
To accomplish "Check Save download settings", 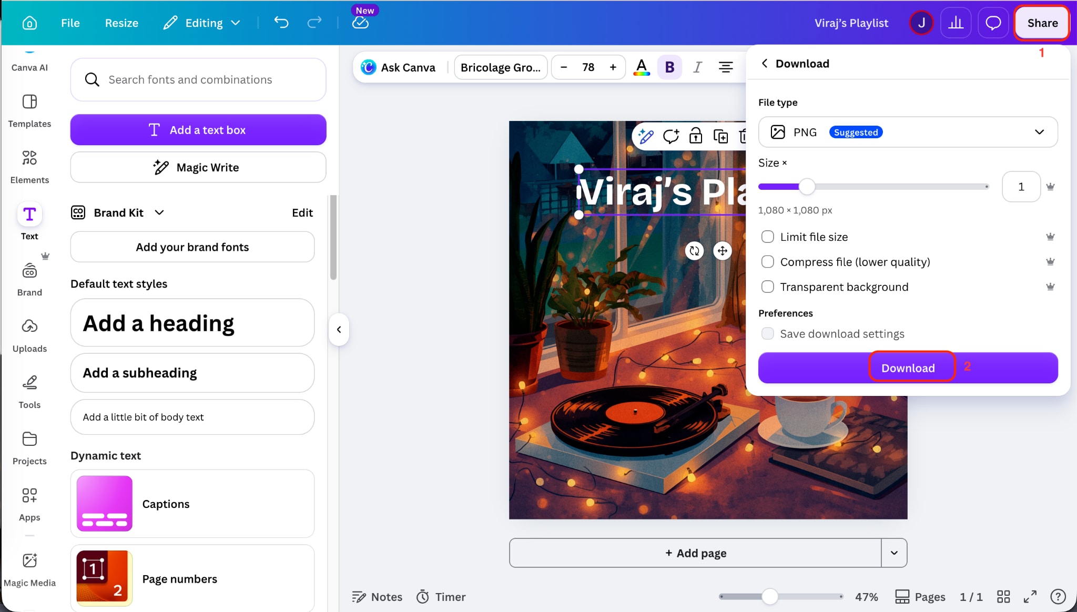I will click(768, 333).
